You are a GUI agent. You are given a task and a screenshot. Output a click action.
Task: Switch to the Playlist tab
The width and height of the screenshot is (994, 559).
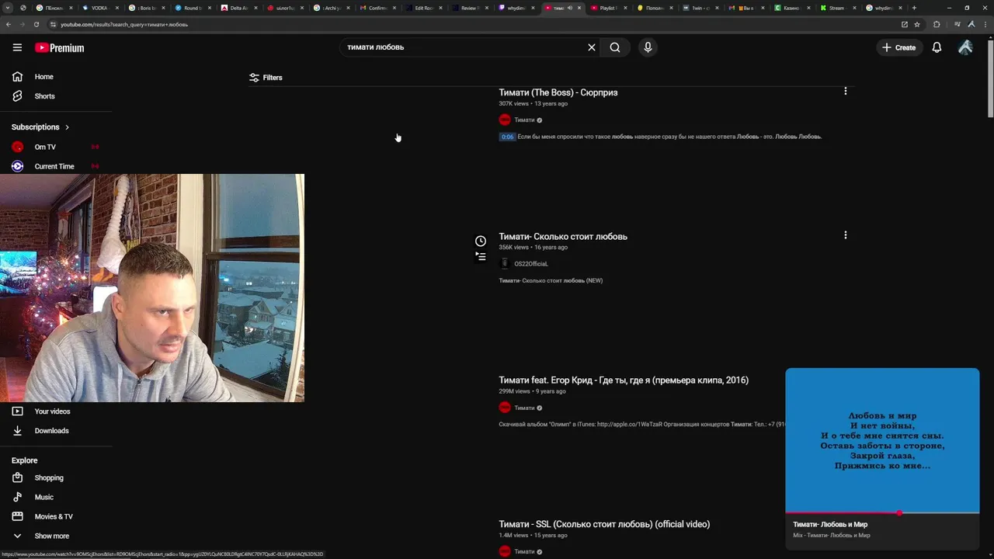[607, 8]
